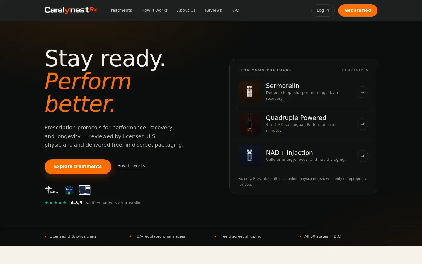The height and width of the screenshot is (264, 422).
Task: Go to About Us page
Action: pos(186,10)
